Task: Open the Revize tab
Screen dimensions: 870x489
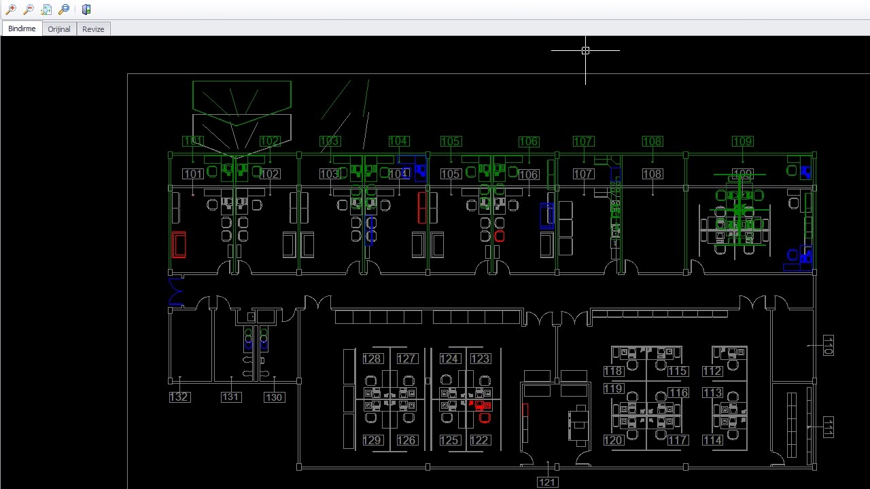Action: (93, 29)
